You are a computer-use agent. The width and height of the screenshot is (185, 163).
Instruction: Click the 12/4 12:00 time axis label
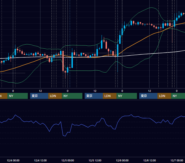click(40, 160)
